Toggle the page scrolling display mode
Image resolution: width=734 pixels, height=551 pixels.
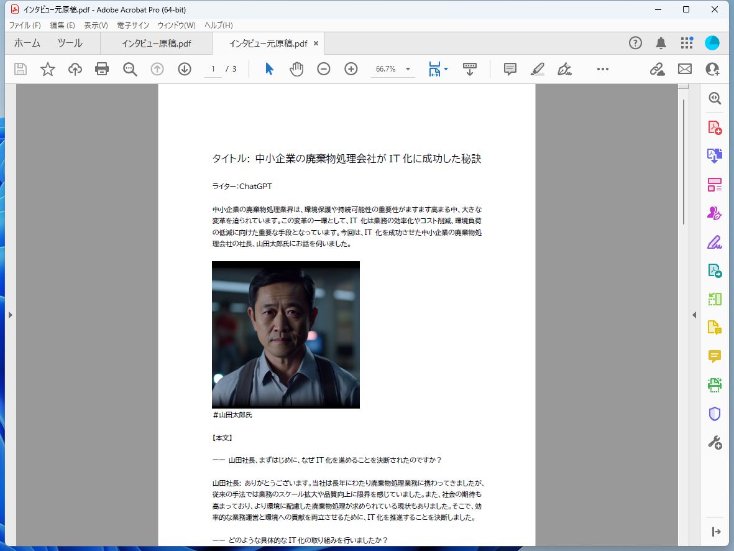pyautogui.click(x=469, y=69)
